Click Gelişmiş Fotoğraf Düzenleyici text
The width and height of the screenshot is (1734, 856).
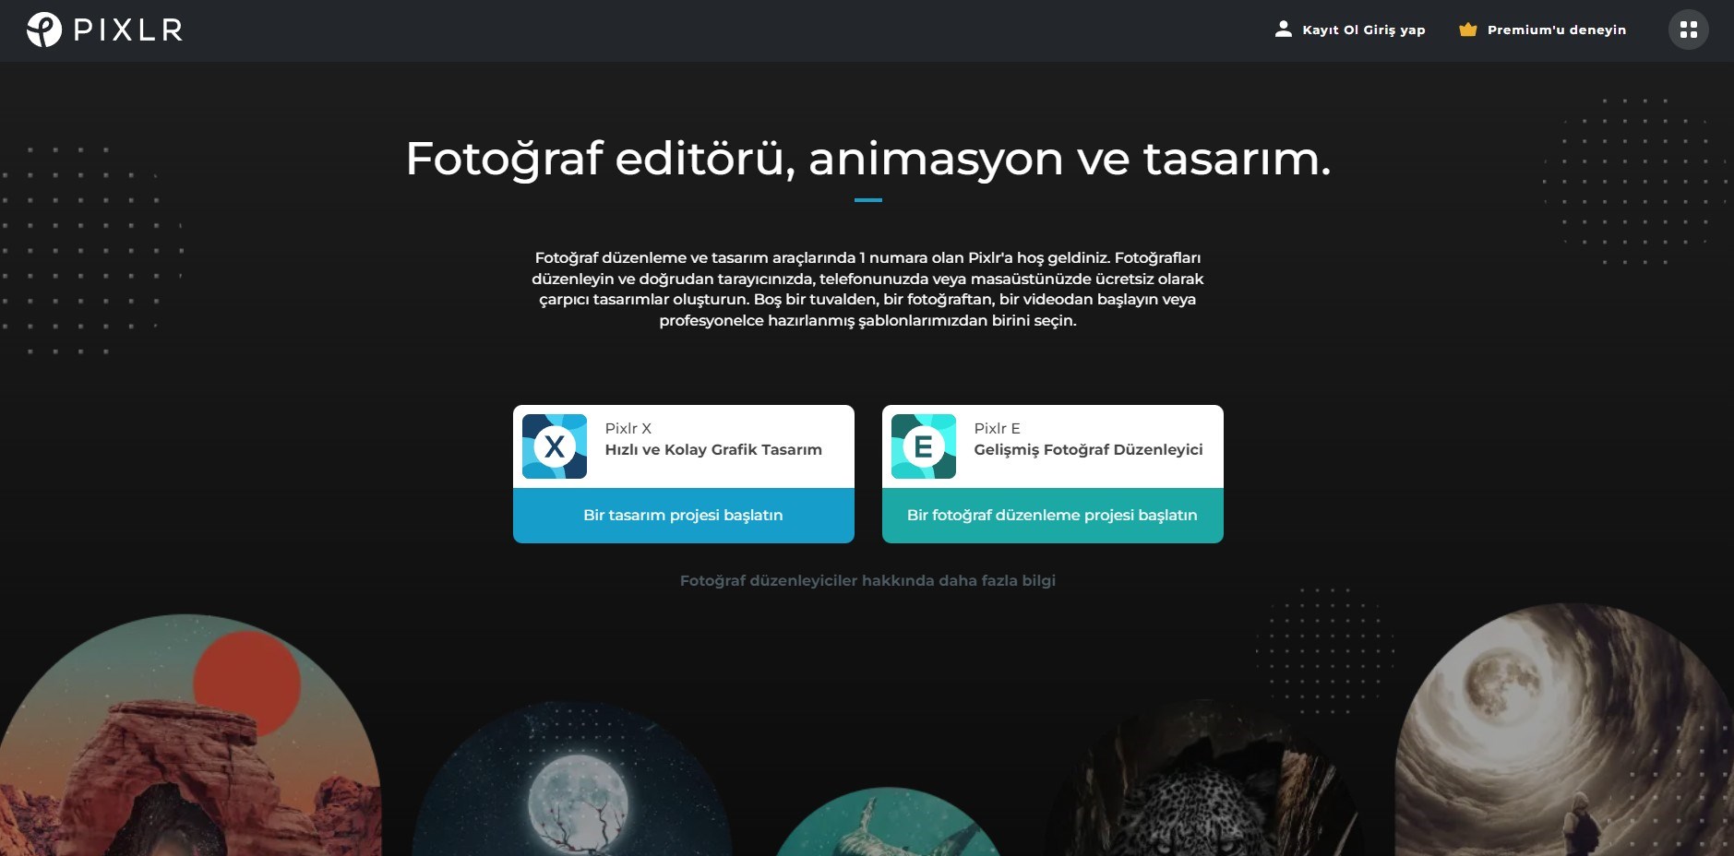[x=1088, y=449]
